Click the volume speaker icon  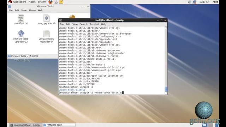tap(189, 2)
